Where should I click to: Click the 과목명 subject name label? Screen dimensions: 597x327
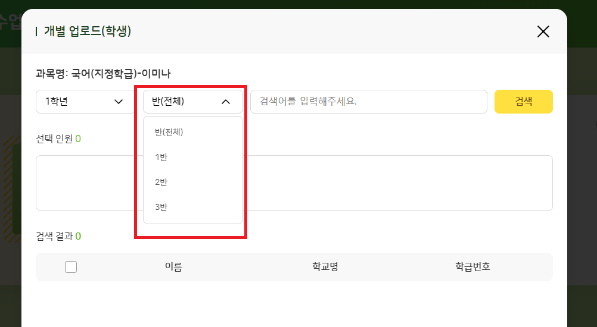click(x=103, y=74)
